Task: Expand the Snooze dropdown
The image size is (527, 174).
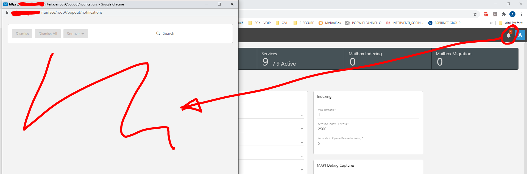Action: tap(76, 34)
